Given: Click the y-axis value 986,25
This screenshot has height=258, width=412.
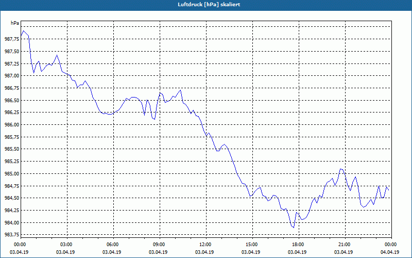Looking at the screenshot, I should 12,112.
